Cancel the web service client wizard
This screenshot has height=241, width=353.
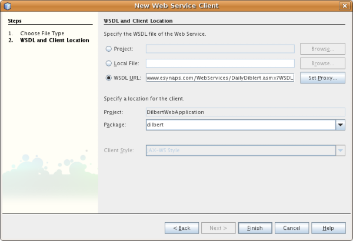pos(292,228)
